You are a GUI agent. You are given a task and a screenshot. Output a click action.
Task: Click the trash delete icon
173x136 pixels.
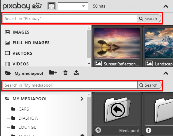(x=65, y=73)
